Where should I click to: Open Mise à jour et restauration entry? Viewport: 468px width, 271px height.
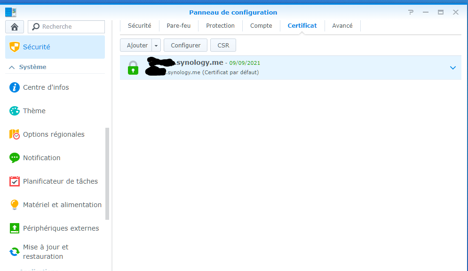click(55, 252)
